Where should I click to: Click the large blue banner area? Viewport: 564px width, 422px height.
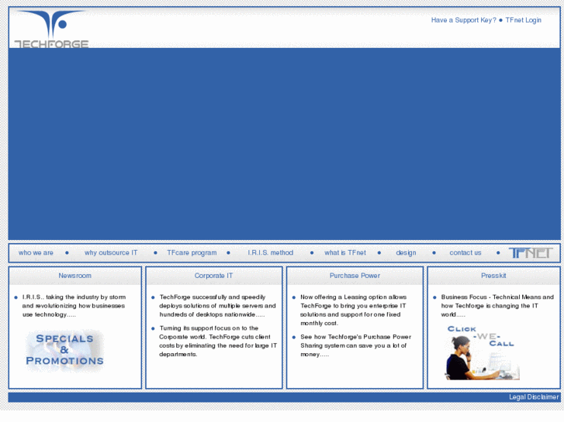(x=284, y=144)
